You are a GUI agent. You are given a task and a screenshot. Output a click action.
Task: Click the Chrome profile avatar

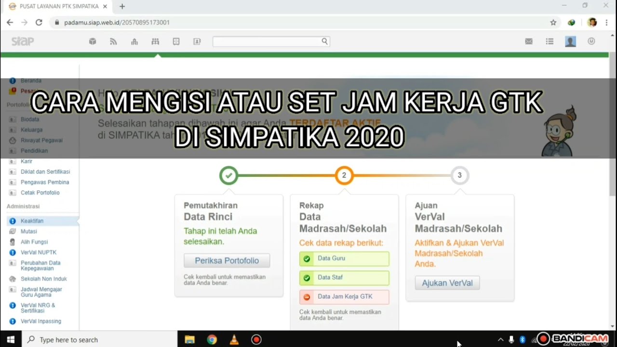tap(592, 22)
